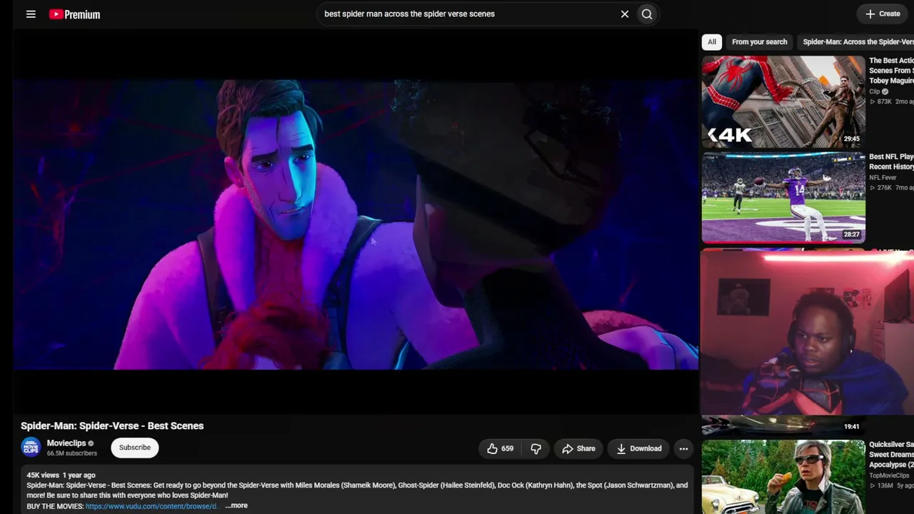914x514 pixels.
Task: Open the Quicksilver Sweet Dreams video thumbnail
Action: pos(783,477)
